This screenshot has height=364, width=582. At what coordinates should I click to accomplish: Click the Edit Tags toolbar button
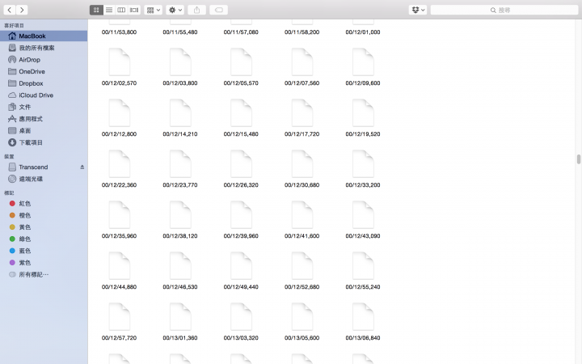218,10
